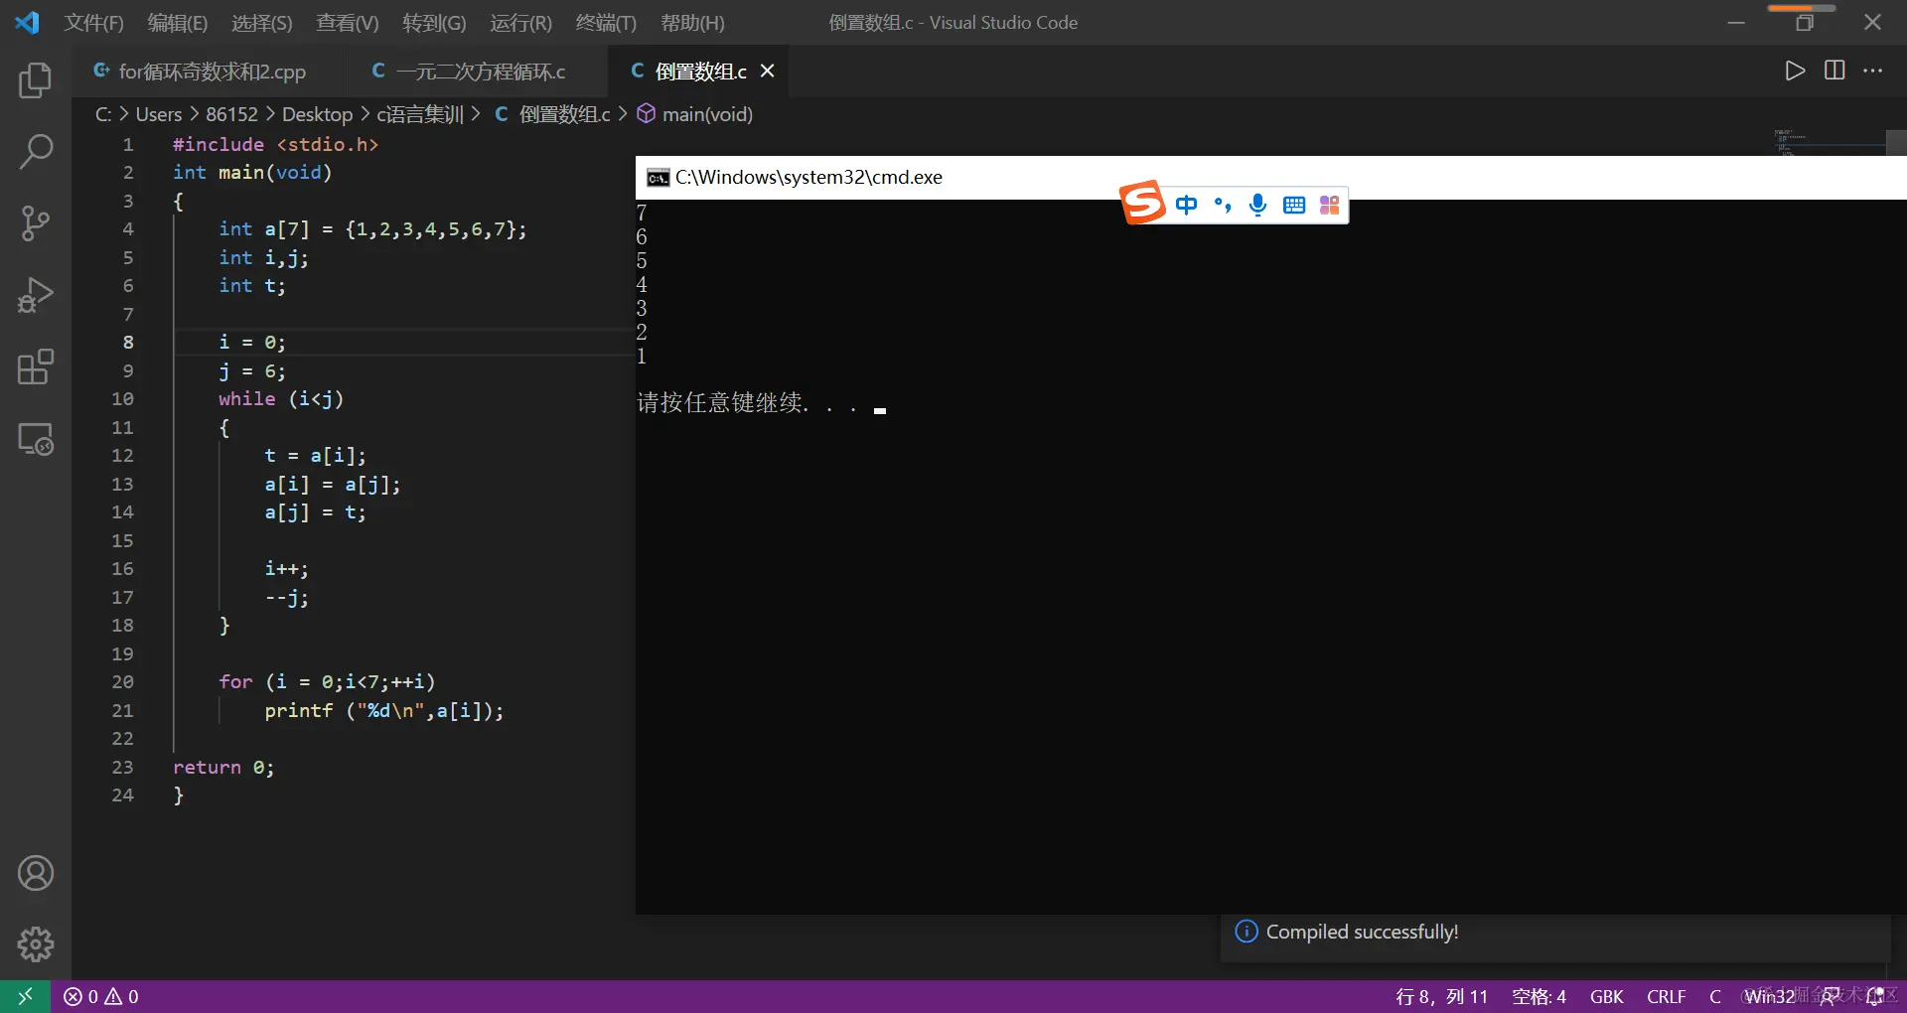Open the Extensions view
Screen dimensions: 1907x1013
coord(36,366)
